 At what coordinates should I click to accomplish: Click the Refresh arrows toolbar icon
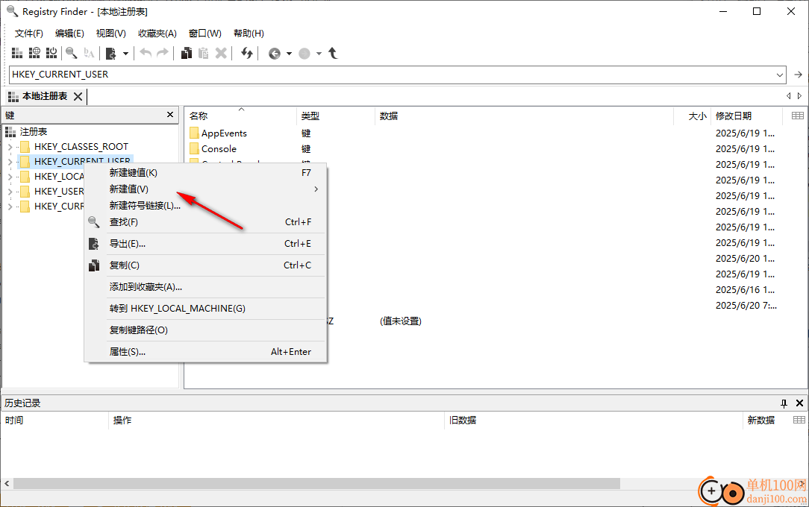247,53
